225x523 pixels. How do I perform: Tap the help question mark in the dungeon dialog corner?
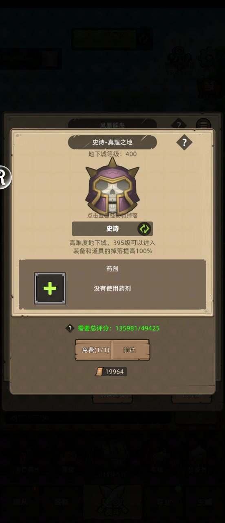tap(184, 142)
